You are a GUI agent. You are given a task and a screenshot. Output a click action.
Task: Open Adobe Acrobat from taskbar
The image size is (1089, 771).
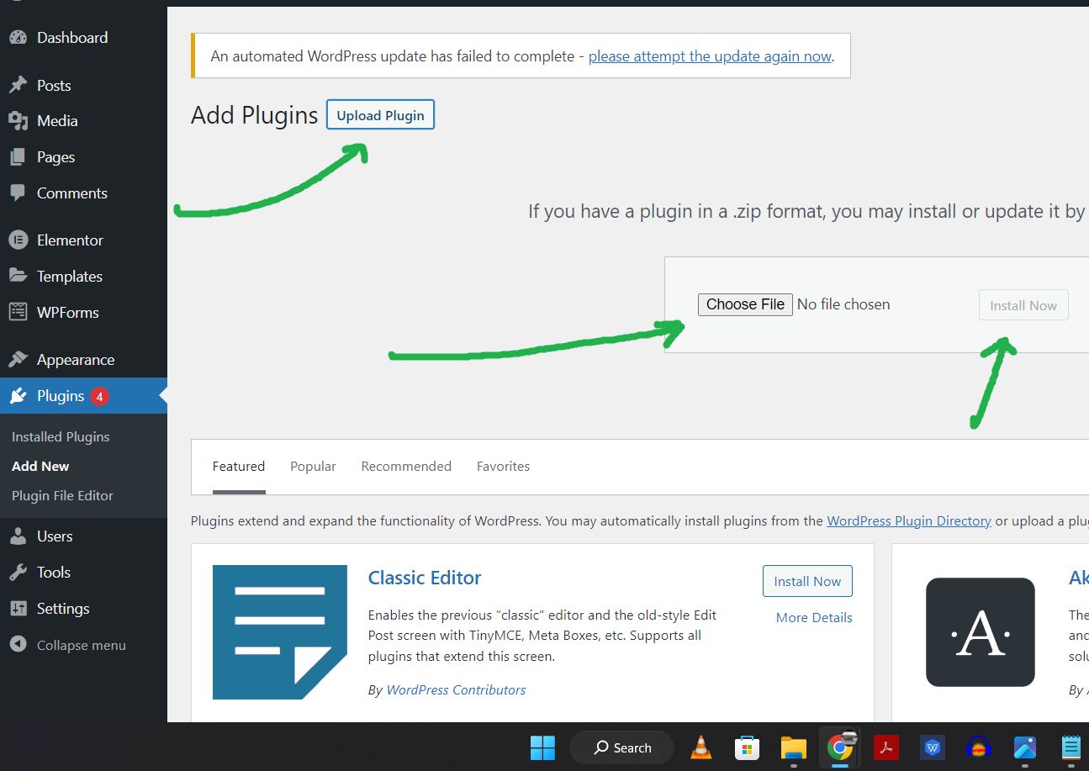pos(885,747)
